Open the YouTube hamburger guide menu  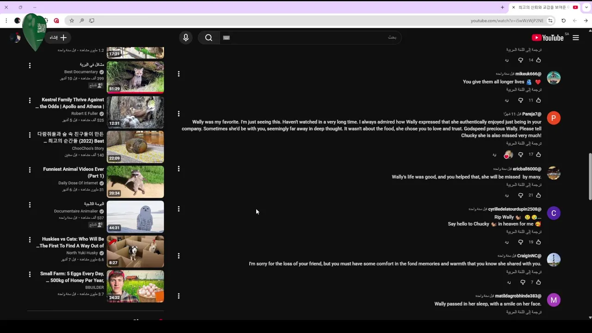(x=576, y=38)
